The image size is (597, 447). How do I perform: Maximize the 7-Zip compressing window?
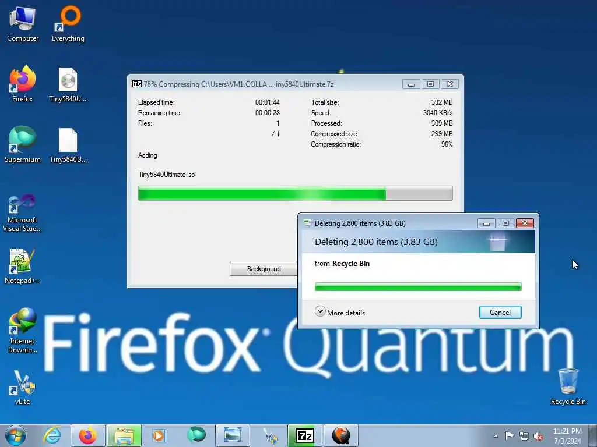coord(430,84)
